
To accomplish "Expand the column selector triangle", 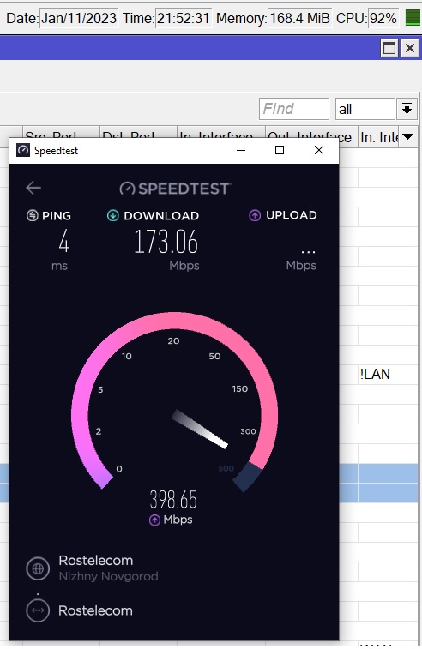I will [x=408, y=136].
